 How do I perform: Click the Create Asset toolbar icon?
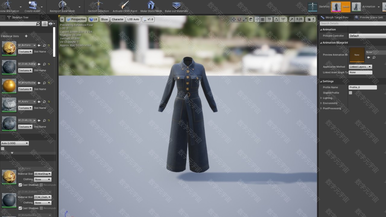tap(32, 5)
